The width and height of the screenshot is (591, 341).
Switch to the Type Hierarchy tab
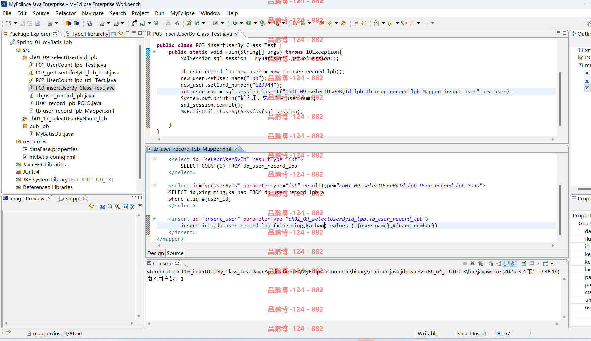coord(87,34)
